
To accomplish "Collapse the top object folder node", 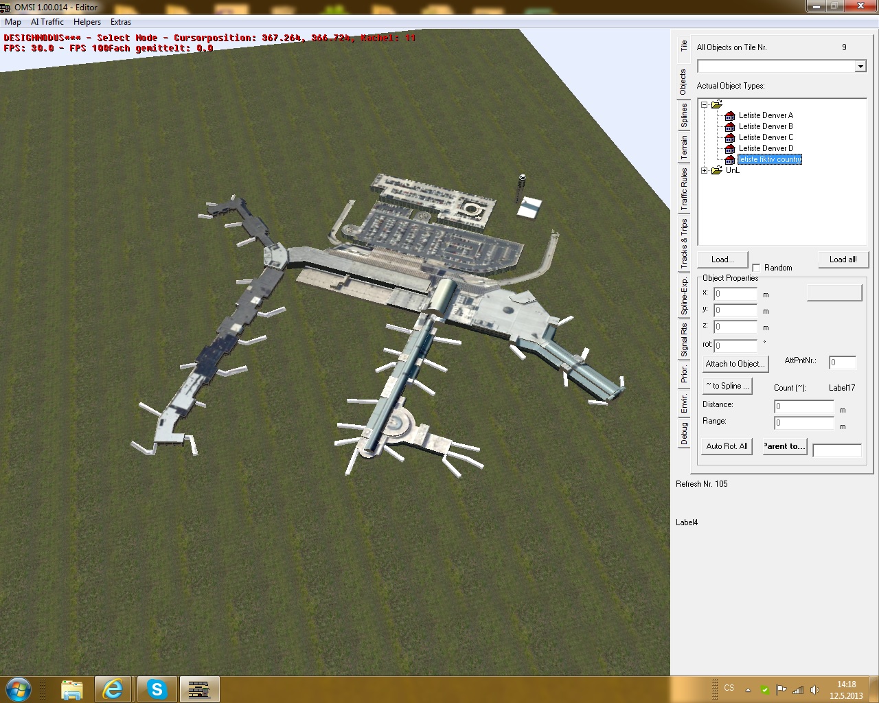I will [x=705, y=105].
